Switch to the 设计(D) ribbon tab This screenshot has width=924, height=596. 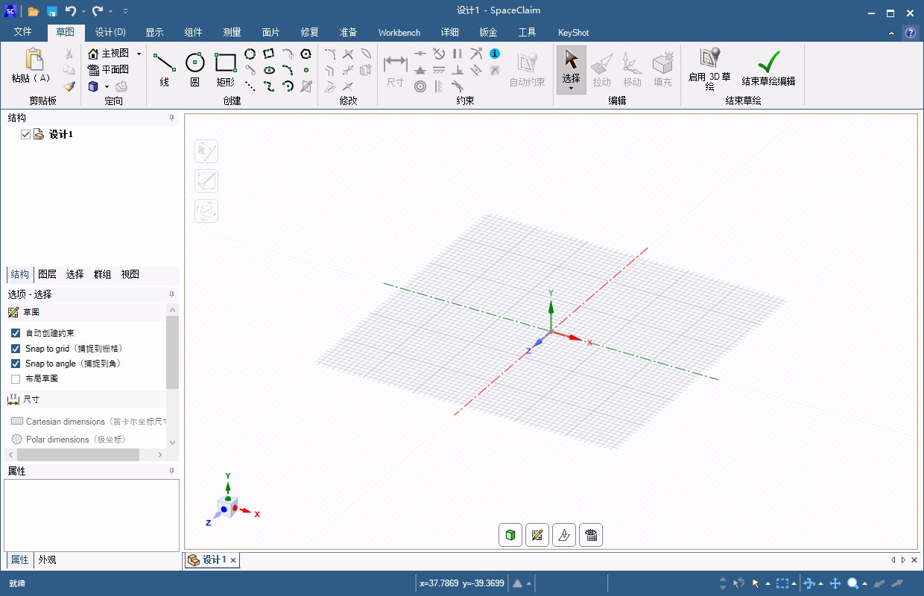[110, 32]
